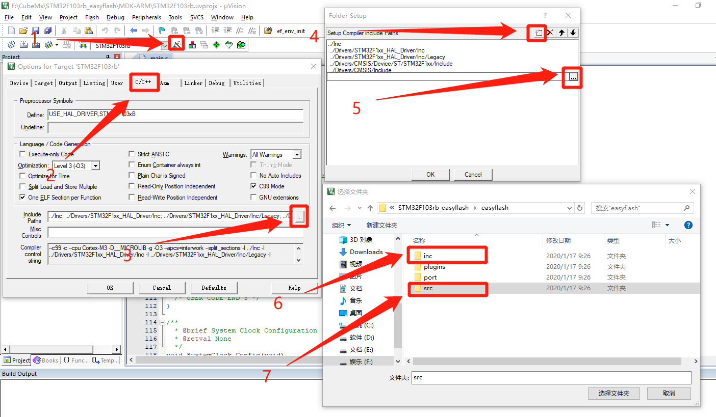The height and width of the screenshot is (417, 716).
Task: Switch to the Linker tab
Action: tap(193, 83)
